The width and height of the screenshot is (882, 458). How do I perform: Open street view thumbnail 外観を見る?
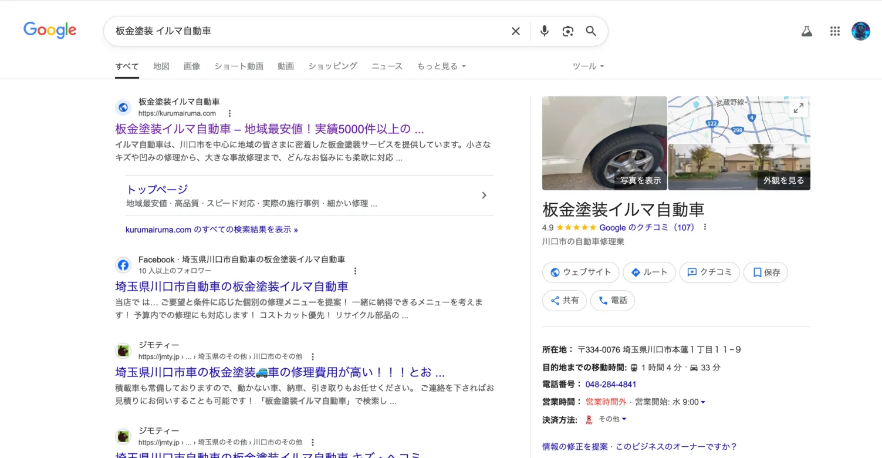[739, 167]
